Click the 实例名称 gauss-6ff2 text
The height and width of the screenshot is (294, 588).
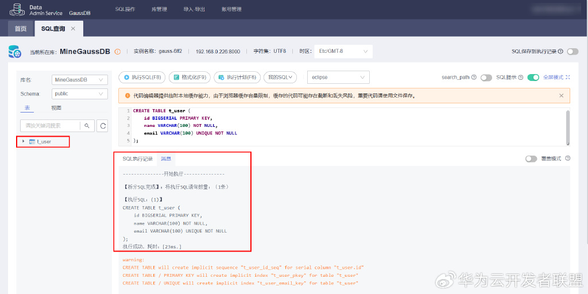(158, 51)
